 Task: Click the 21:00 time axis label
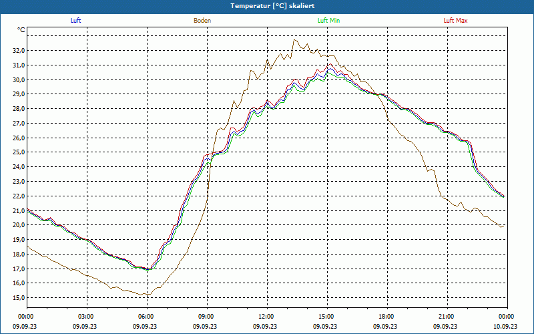[447, 317]
